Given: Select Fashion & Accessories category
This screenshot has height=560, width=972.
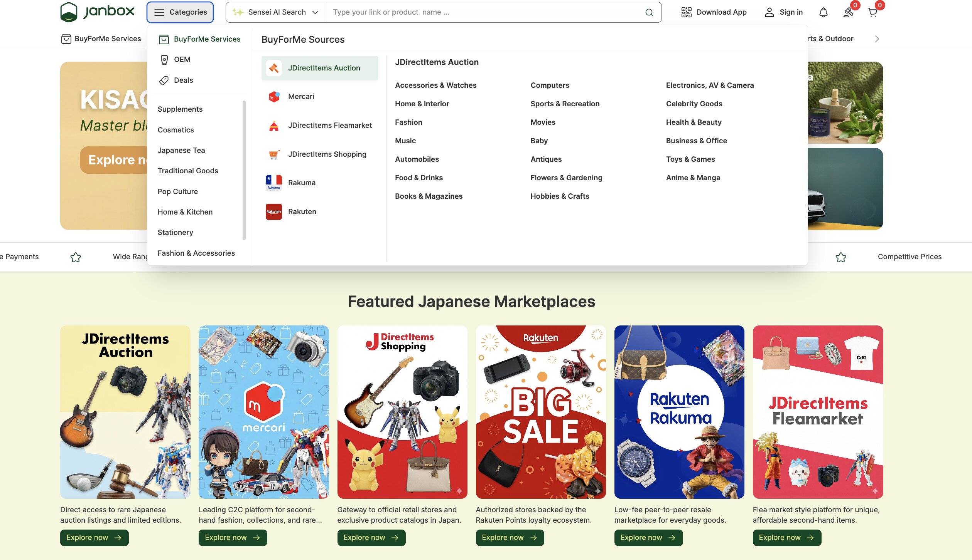Looking at the screenshot, I should [x=196, y=253].
